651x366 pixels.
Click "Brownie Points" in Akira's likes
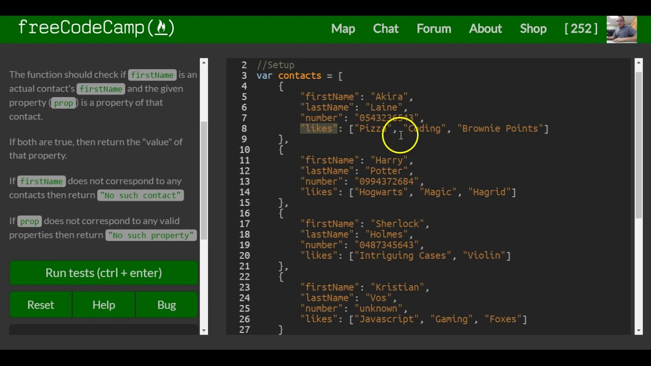click(500, 129)
